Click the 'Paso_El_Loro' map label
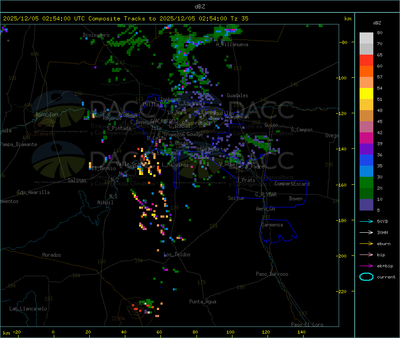The height and width of the screenshot is (338, 400). click(x=307, y=325)
